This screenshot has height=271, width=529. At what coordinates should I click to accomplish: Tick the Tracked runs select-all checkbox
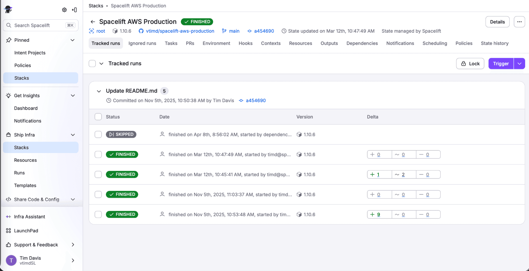[92, 64]
